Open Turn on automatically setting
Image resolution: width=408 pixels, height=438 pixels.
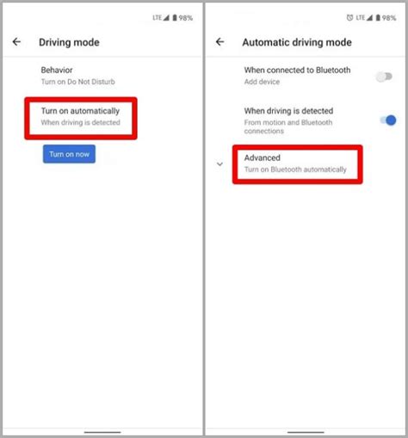81,117
